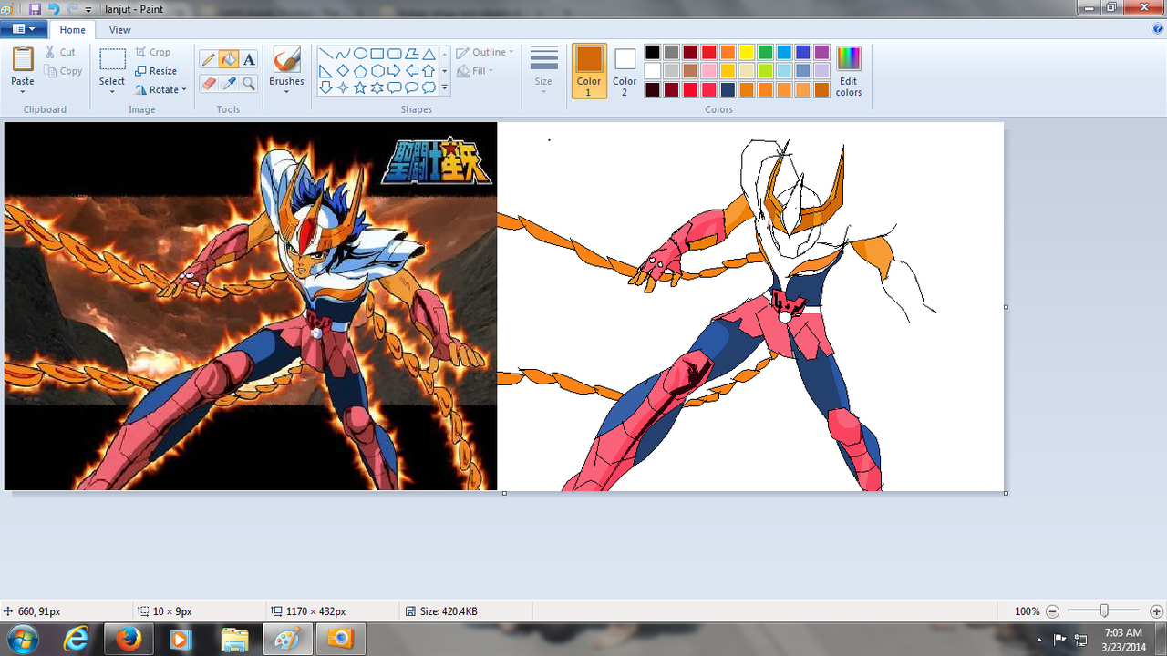
Task: Choose the black color swatch
Action: [652, 52]
